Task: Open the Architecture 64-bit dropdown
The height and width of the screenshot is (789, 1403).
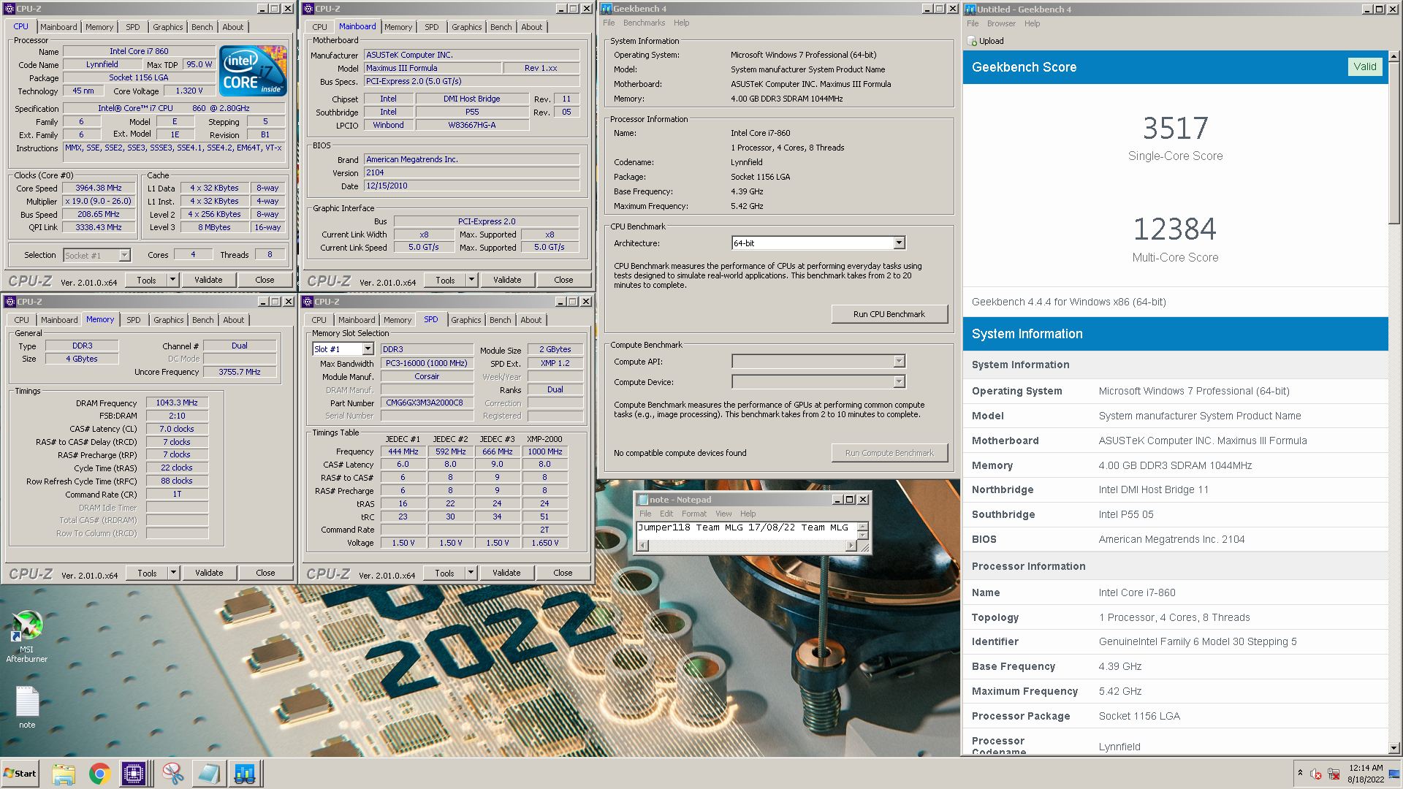Action: click(899, 243)
